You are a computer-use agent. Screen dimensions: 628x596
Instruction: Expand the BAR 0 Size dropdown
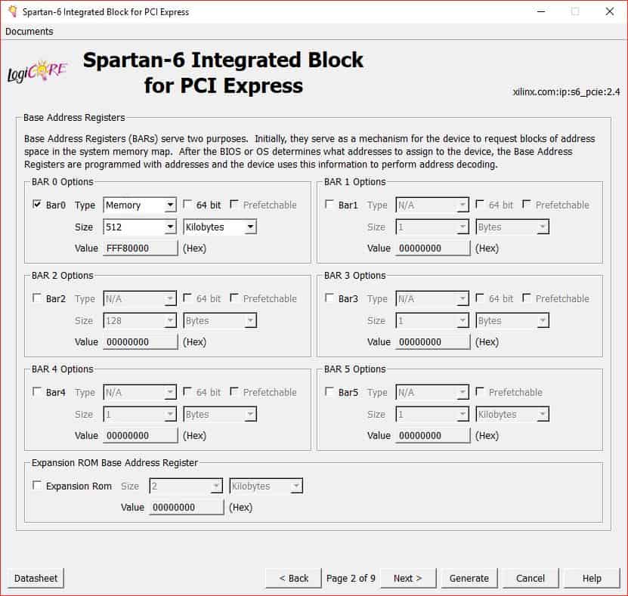139,227
